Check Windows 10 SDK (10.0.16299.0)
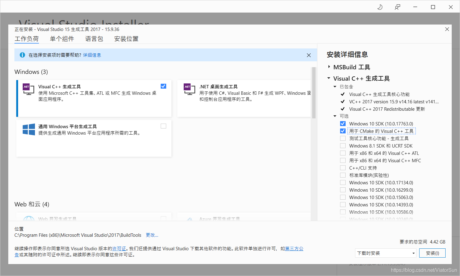The width and height of the screenshot is (460, 276). click(343, 190)
